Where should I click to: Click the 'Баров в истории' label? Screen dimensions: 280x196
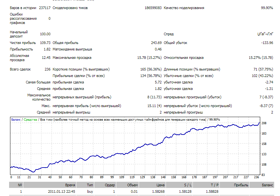coord(23,8)
